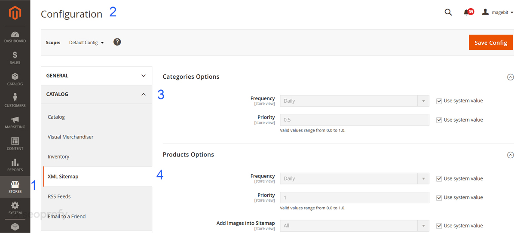The height and width of the screenshot is (233, 514).
Task: Open the Content sidebar menu
Action: tap(15, 144)
